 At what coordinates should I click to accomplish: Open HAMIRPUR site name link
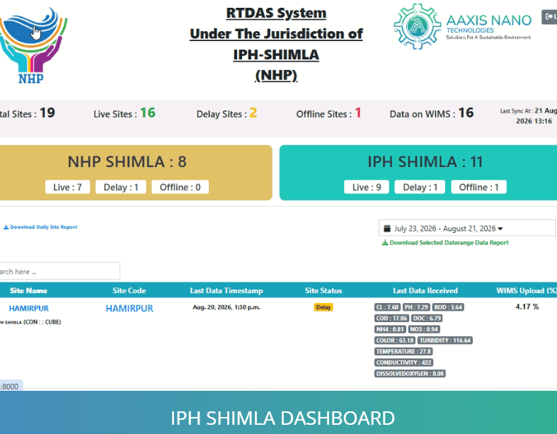(x=29, y=308)
